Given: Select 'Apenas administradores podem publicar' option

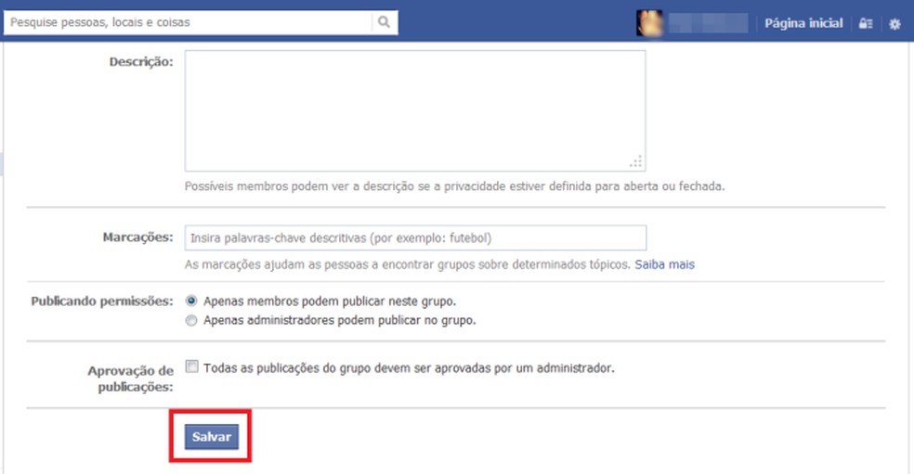Looking at the screenshot, I should (191, 320).
